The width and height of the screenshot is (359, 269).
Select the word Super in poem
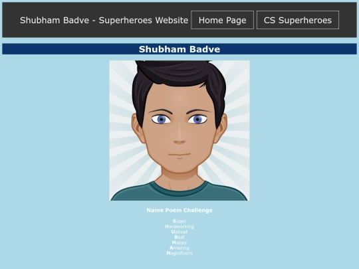pyautogui.click(x=179, y=221)
